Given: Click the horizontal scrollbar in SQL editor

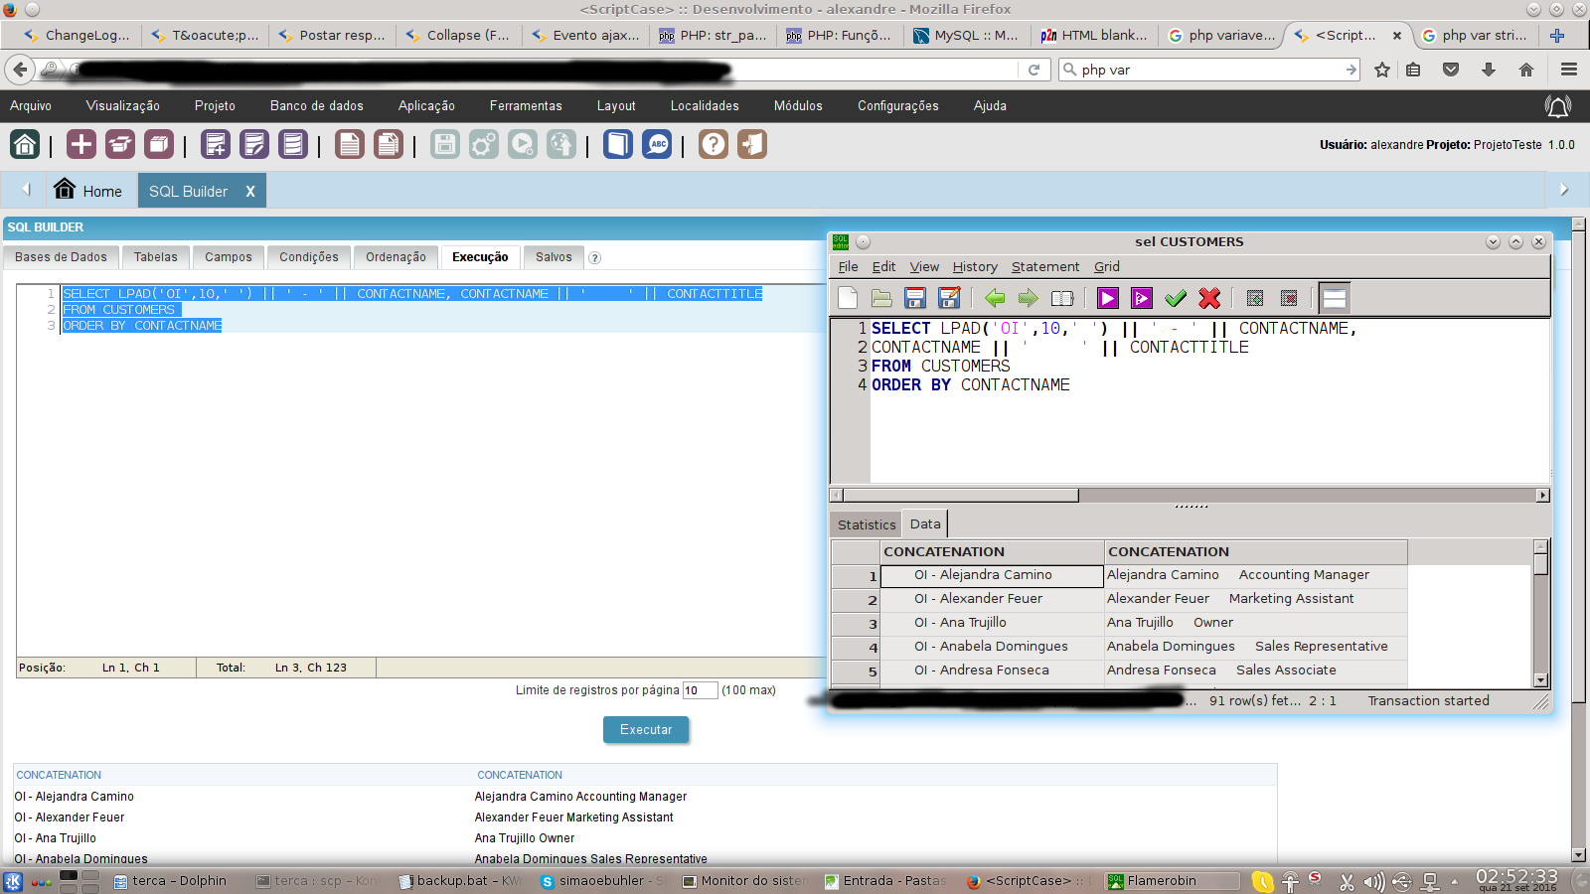Looking at the screenshot, I should [960, 495].
